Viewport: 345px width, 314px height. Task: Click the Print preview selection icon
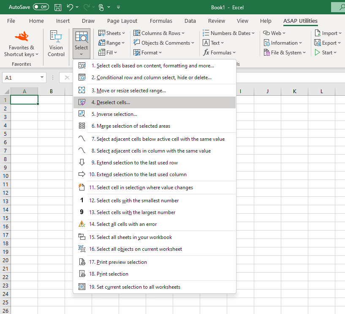click(82, 262)
